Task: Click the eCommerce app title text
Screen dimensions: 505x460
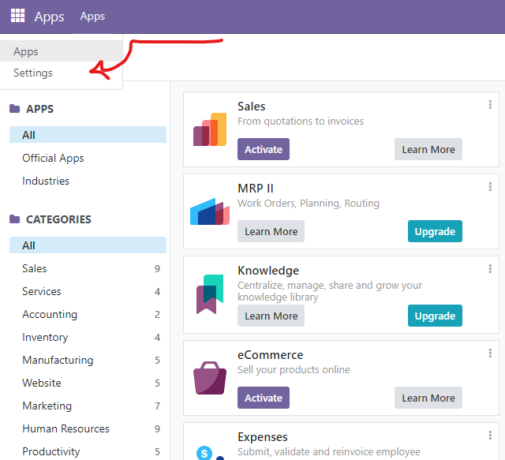Action: click(x=270, y=354)
